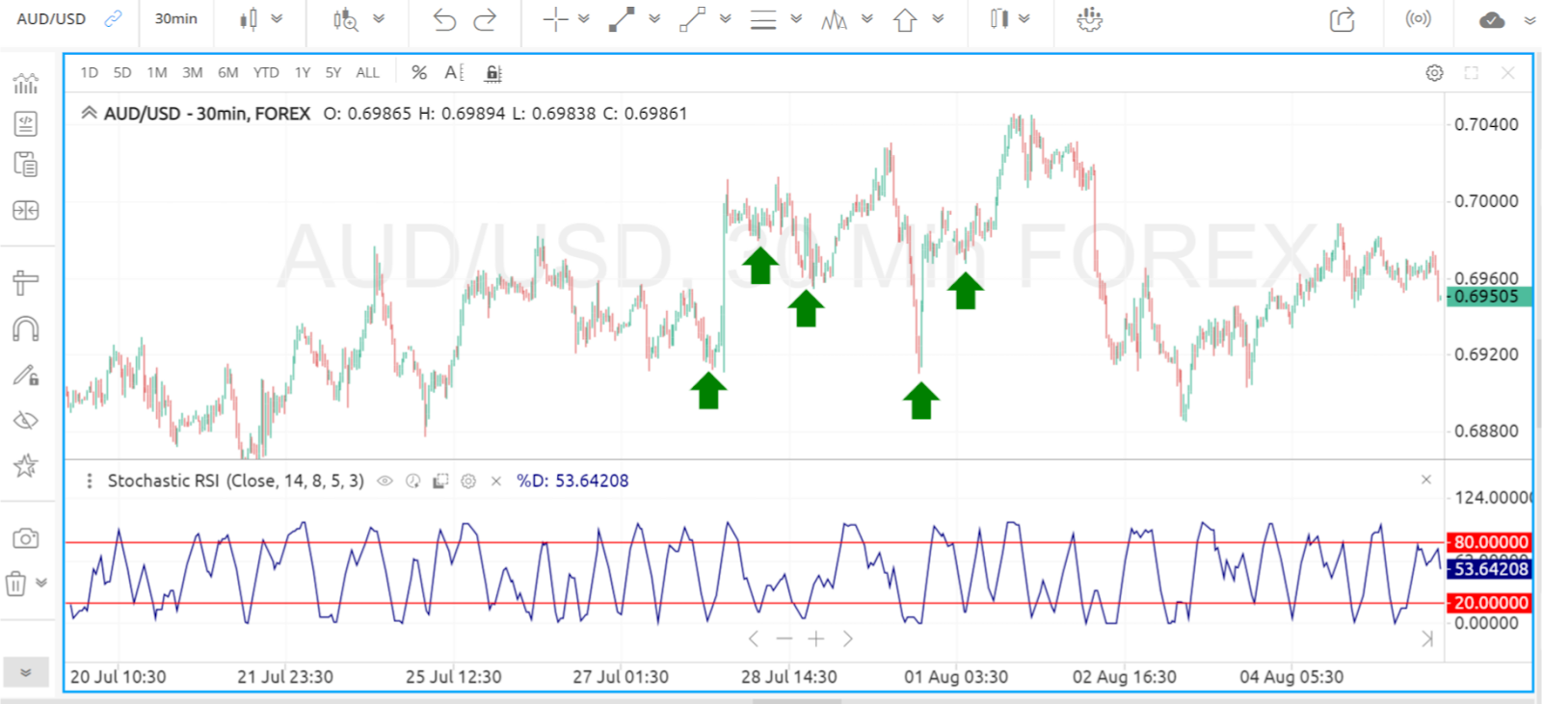This screenshot has width=1542, height=704.
Task: Click the AUD/USD symbol link icon
Action: point(113,19)
